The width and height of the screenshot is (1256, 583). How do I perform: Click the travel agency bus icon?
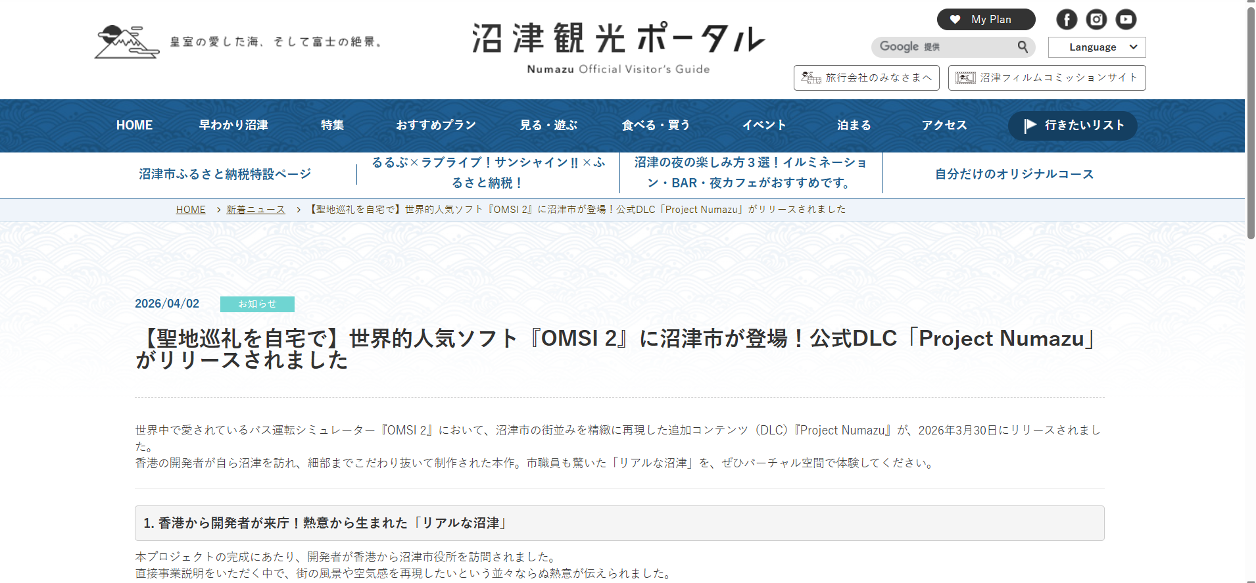pyautogui.click(x=811, y=78)
